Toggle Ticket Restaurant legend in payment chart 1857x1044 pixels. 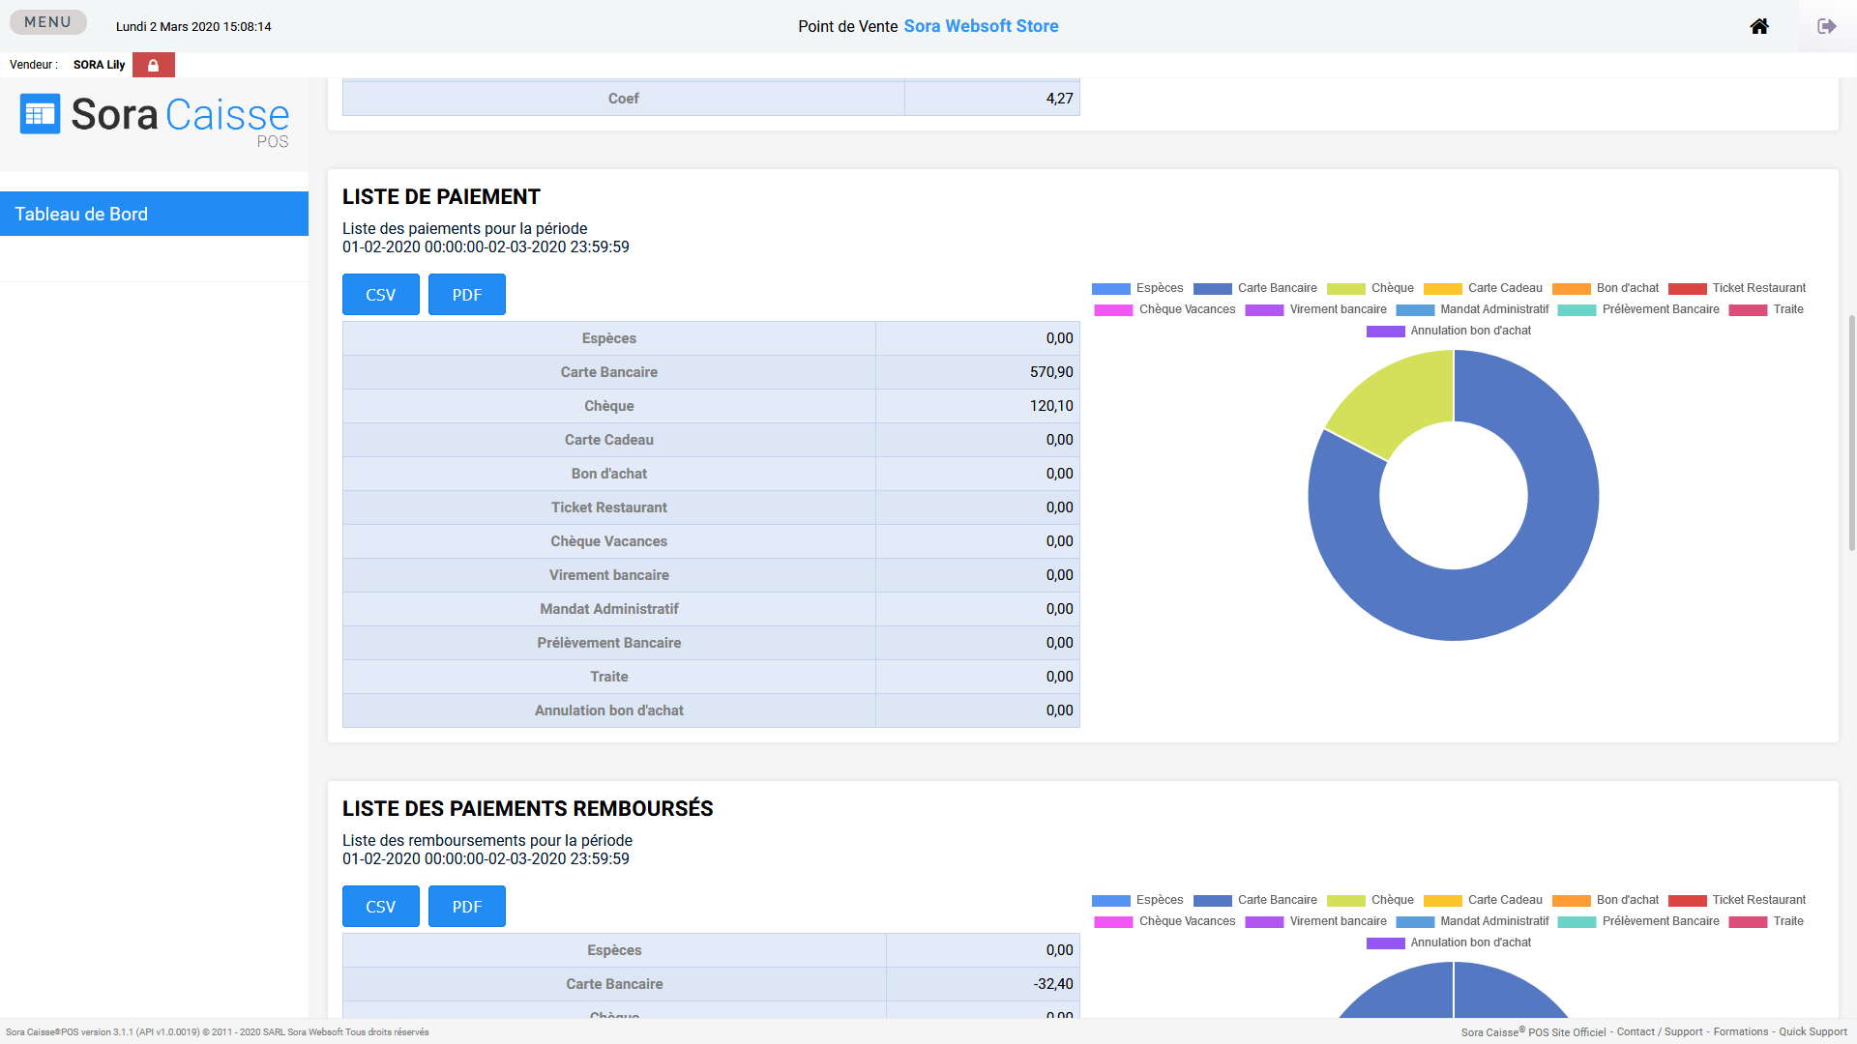(1737, 288)
